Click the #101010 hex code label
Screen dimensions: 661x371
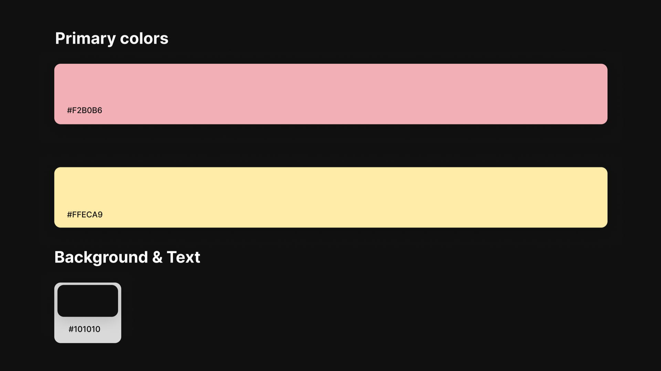(84, 329)
